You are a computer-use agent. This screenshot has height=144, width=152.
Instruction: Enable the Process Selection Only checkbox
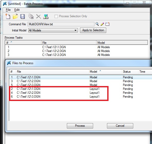pos(56,16)
